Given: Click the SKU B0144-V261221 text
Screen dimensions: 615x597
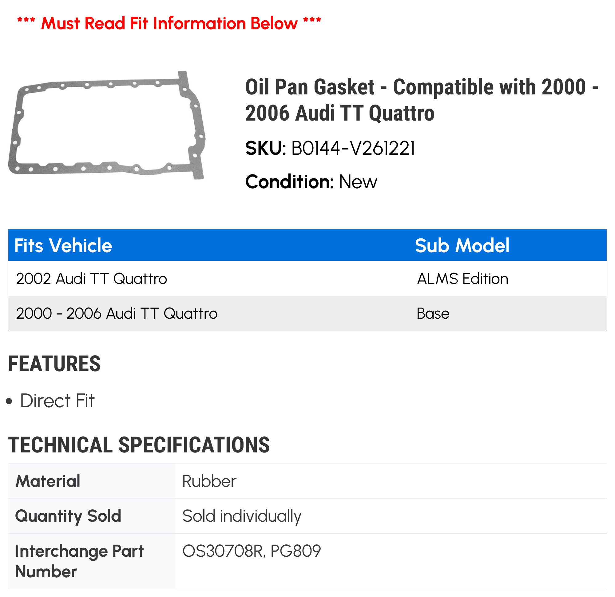Looking at the screenshot, I should (x=330, y=148).
